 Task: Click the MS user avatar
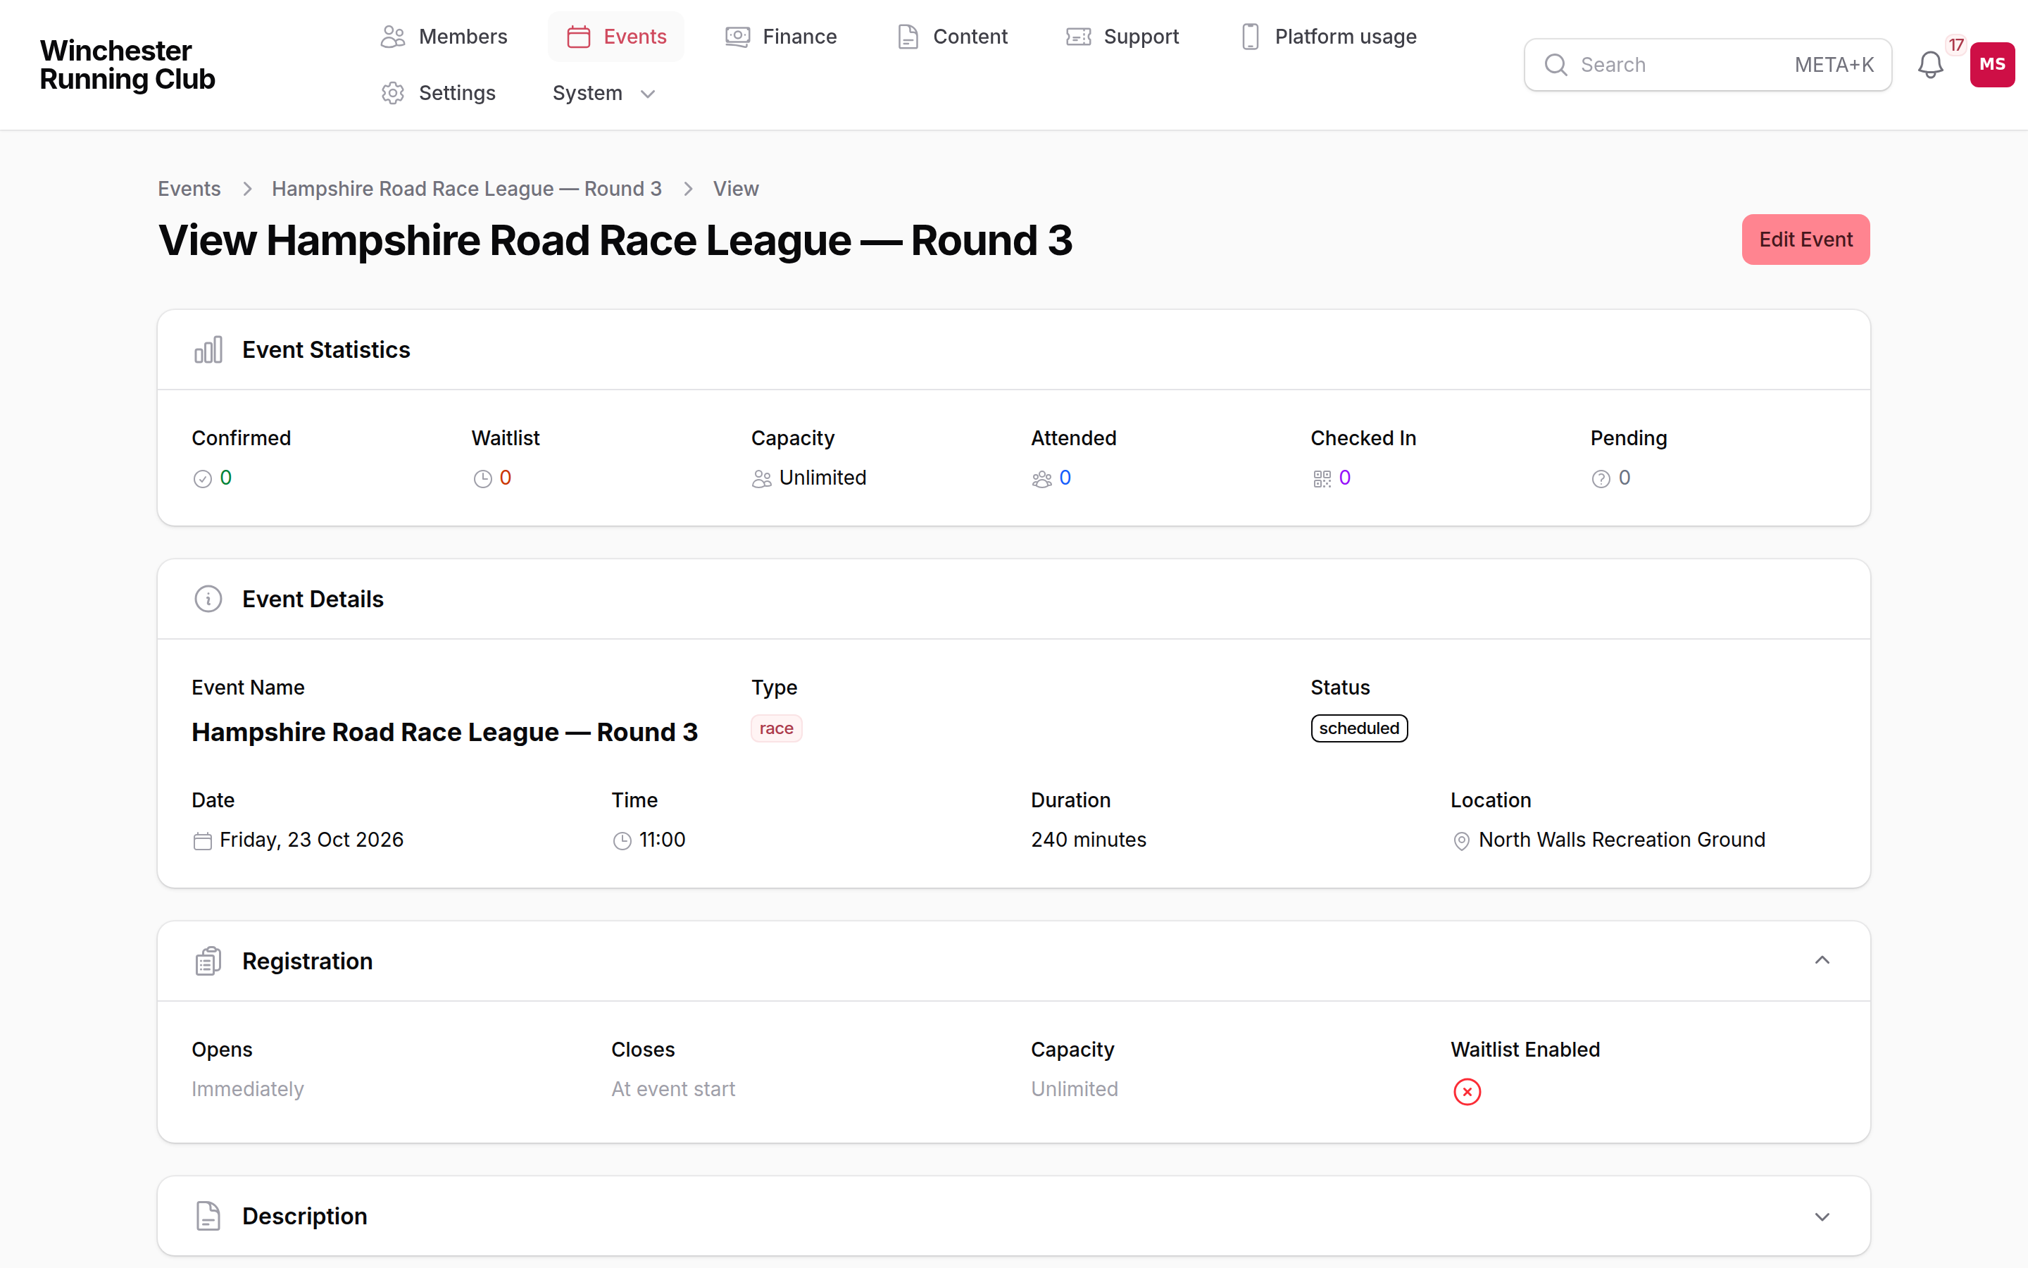pyautogui.click(x=1992, y=65)
